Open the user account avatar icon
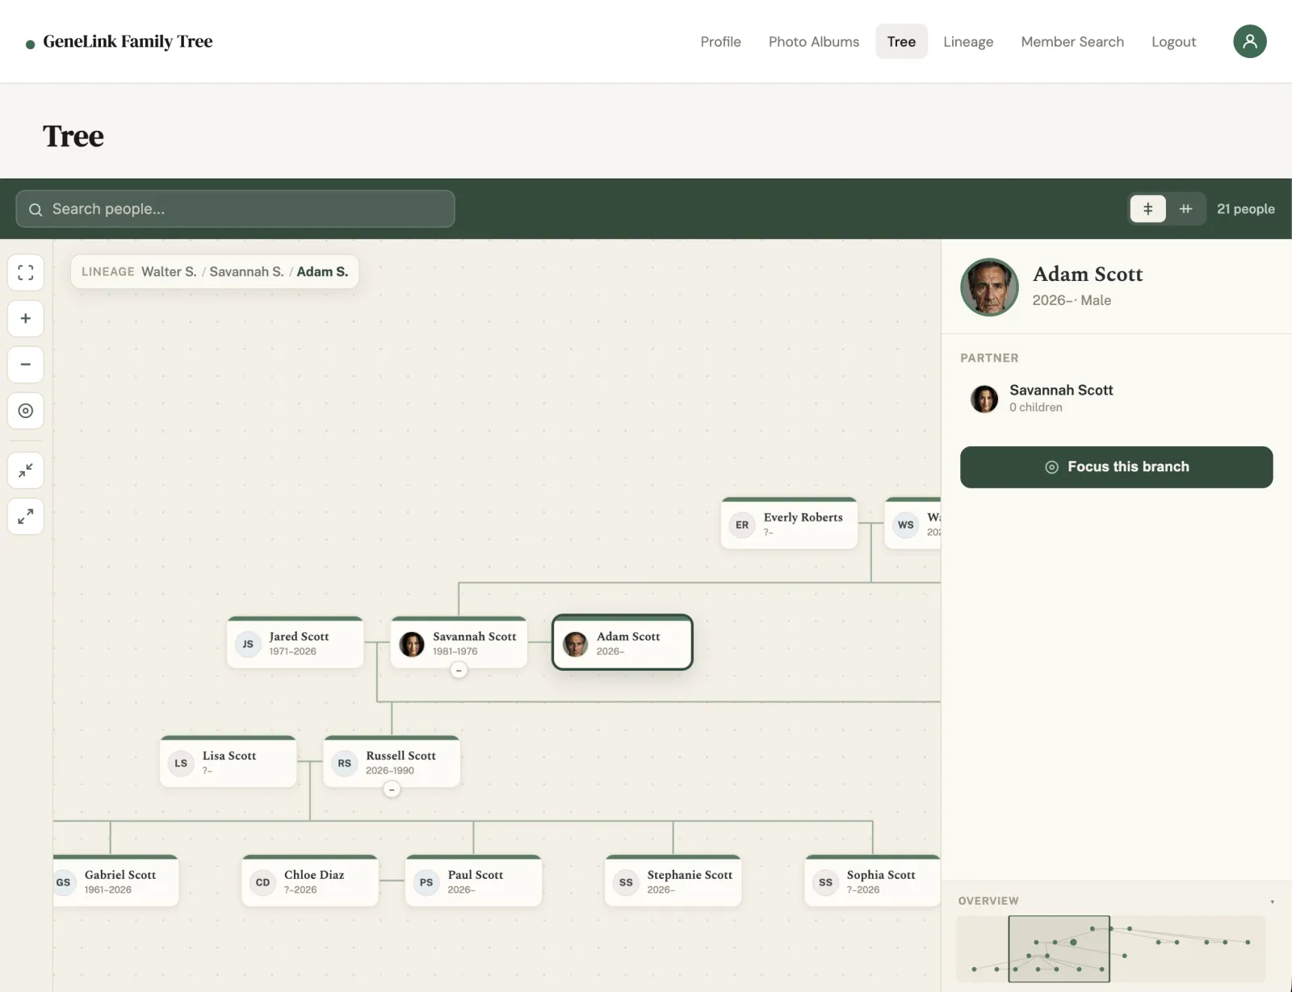The width and height of the screenshot is (1292, 992). click(1249, 41)
